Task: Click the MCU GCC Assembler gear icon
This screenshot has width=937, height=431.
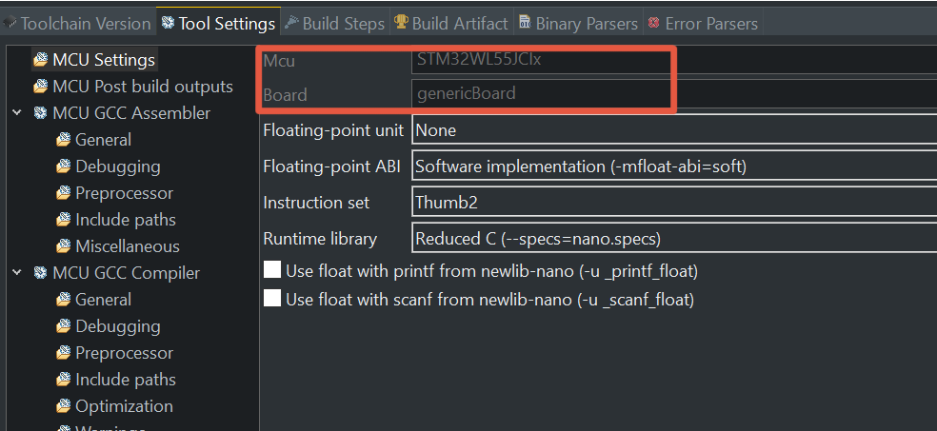Action: pos(41,113)
